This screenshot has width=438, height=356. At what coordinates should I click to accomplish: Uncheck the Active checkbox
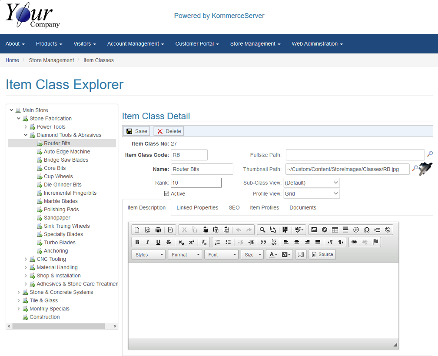pyautogui.click(x=166, y=193)
